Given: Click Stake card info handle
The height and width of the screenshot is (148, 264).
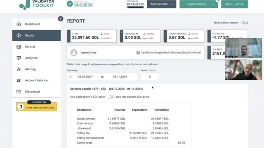Looking at the screenshot, I should (69, 36).
